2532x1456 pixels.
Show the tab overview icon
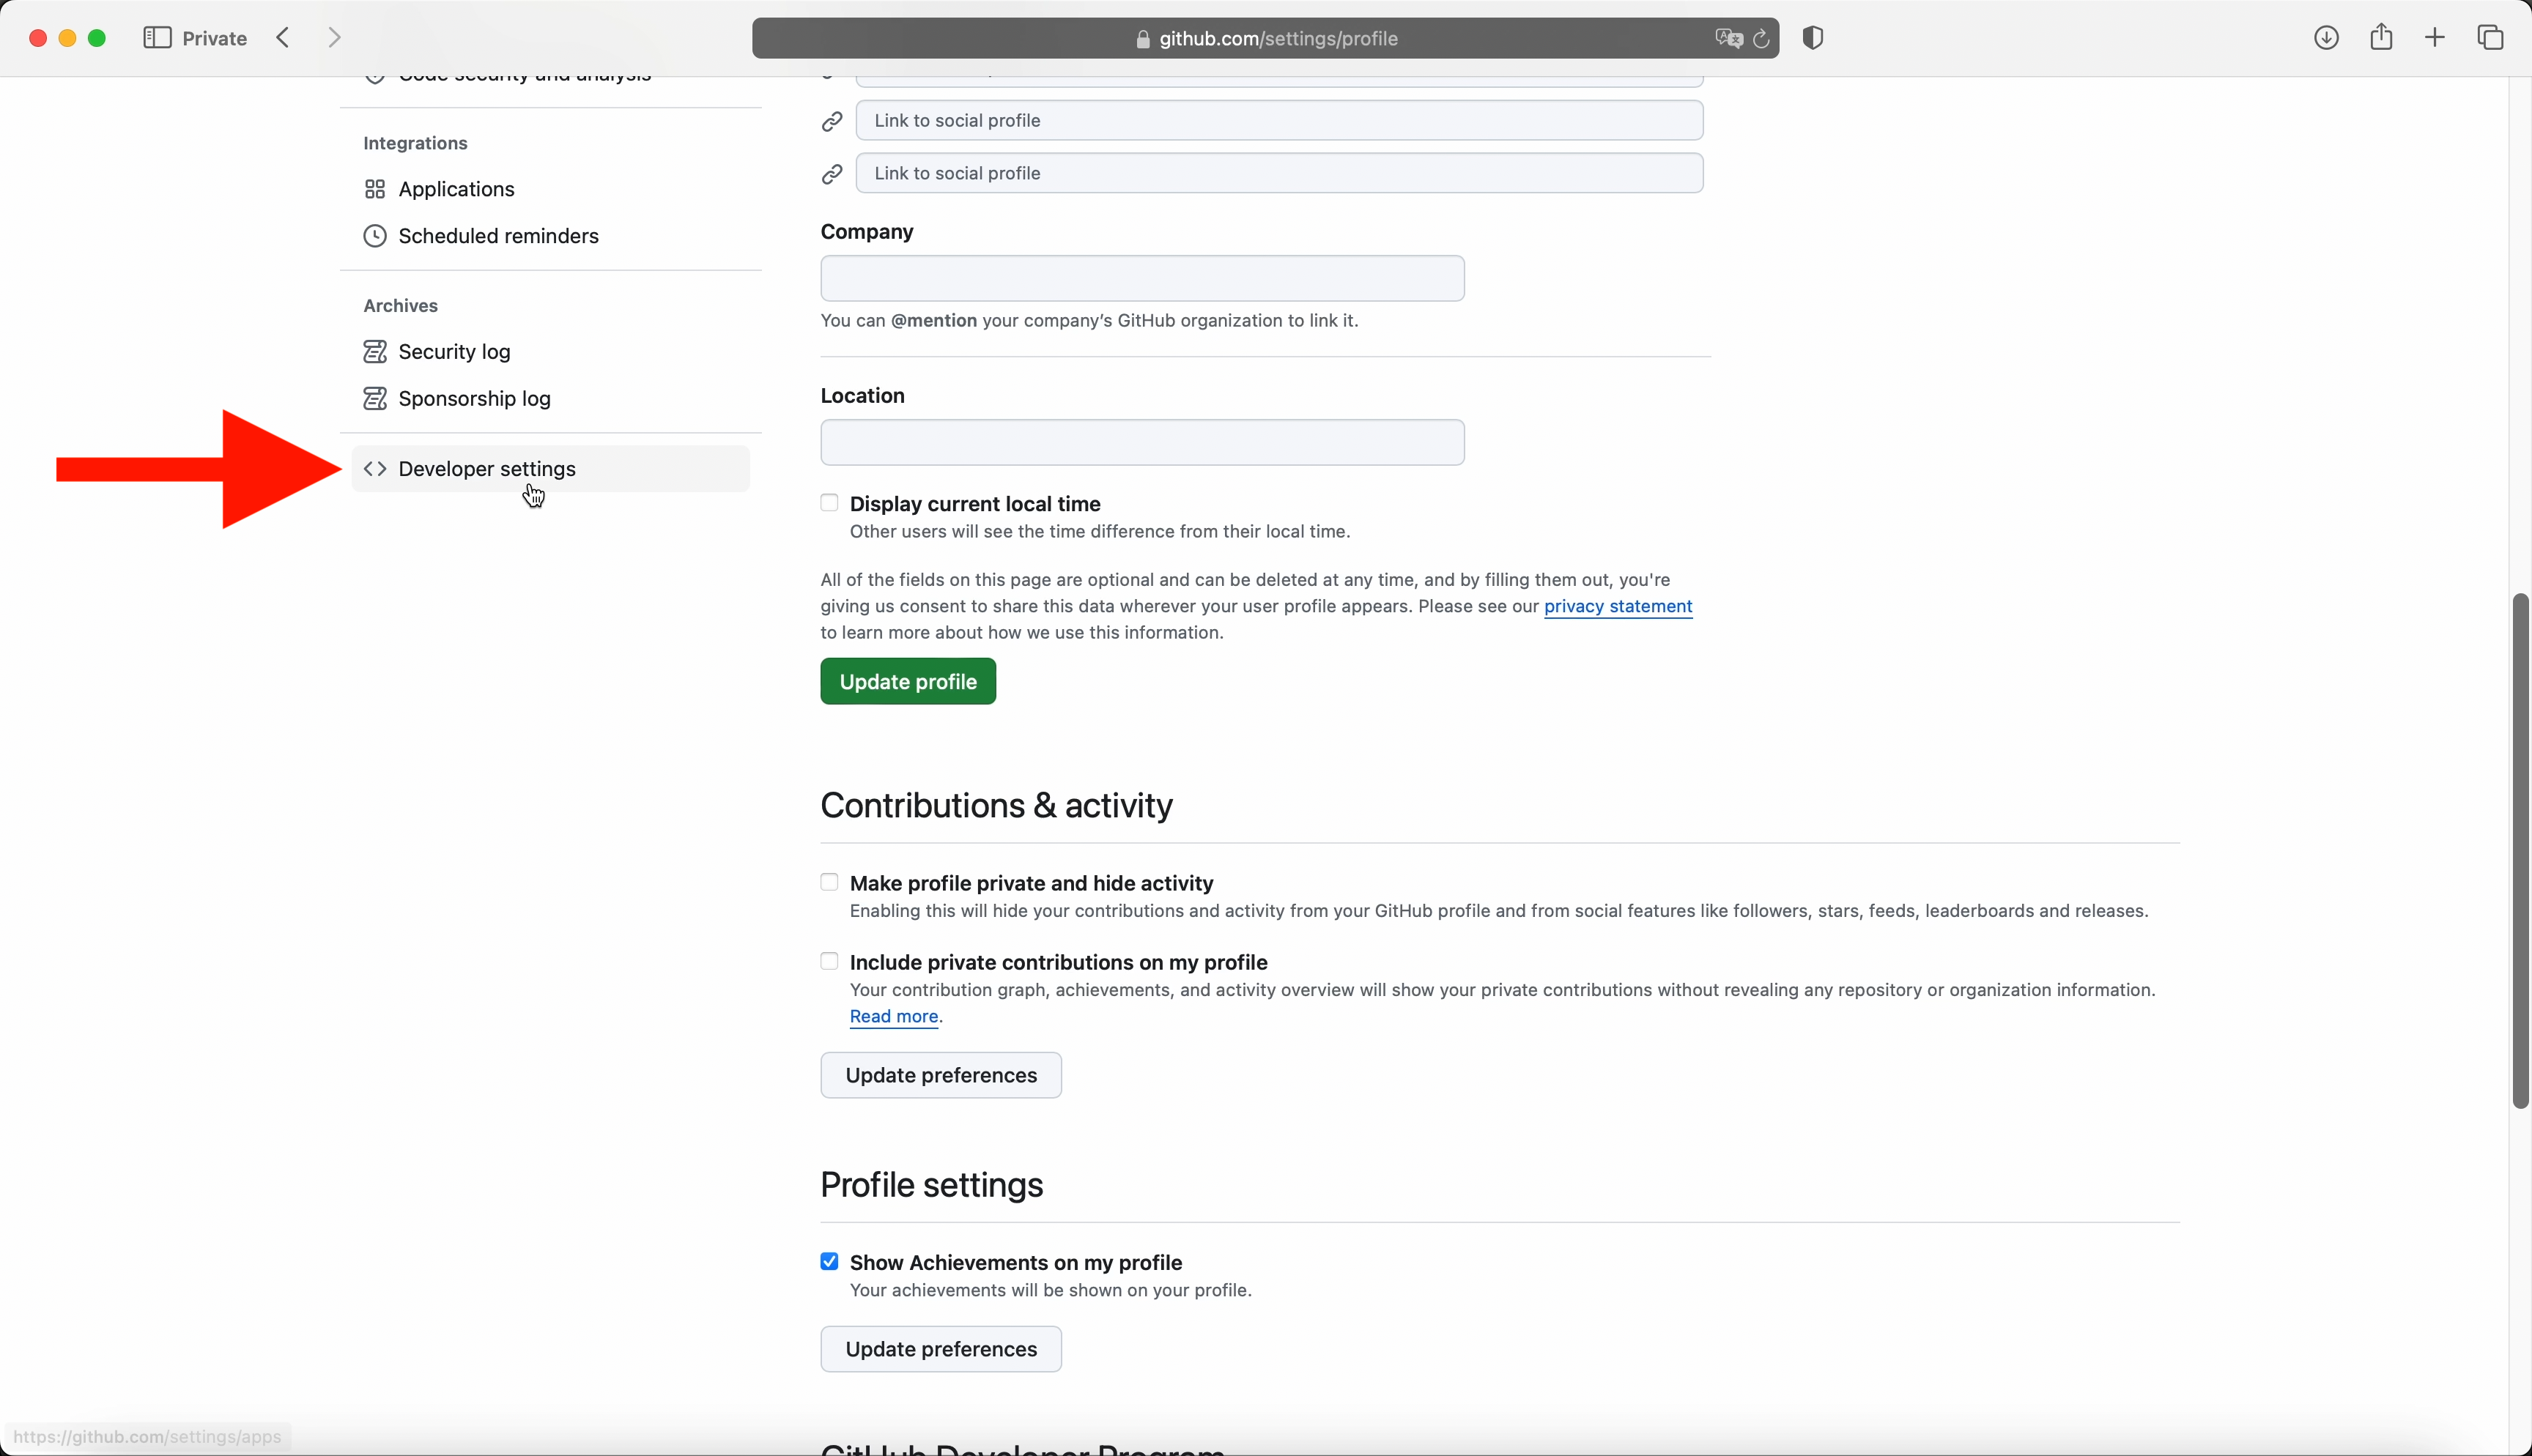click(x=2490, y=38)
